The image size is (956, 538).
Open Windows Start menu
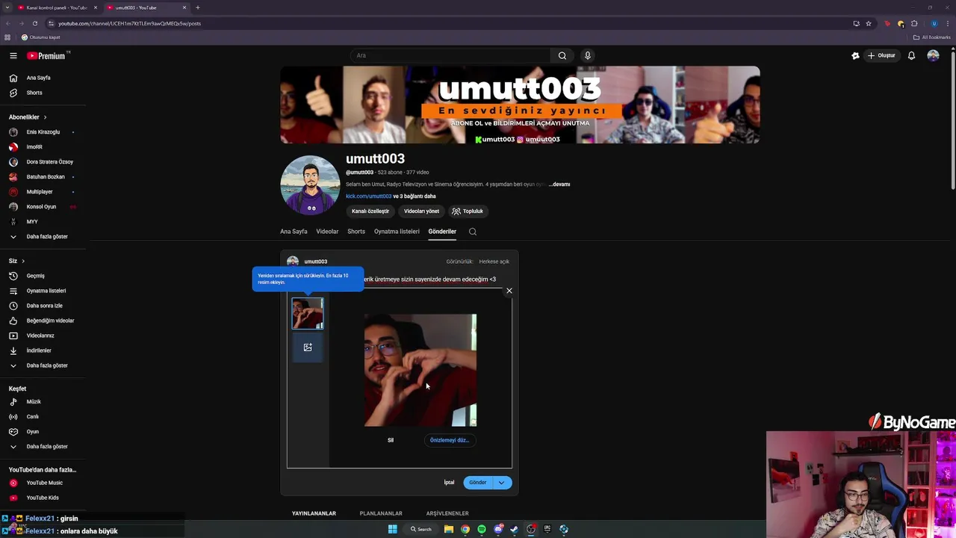pyautogui.click(x=392, y=529)
